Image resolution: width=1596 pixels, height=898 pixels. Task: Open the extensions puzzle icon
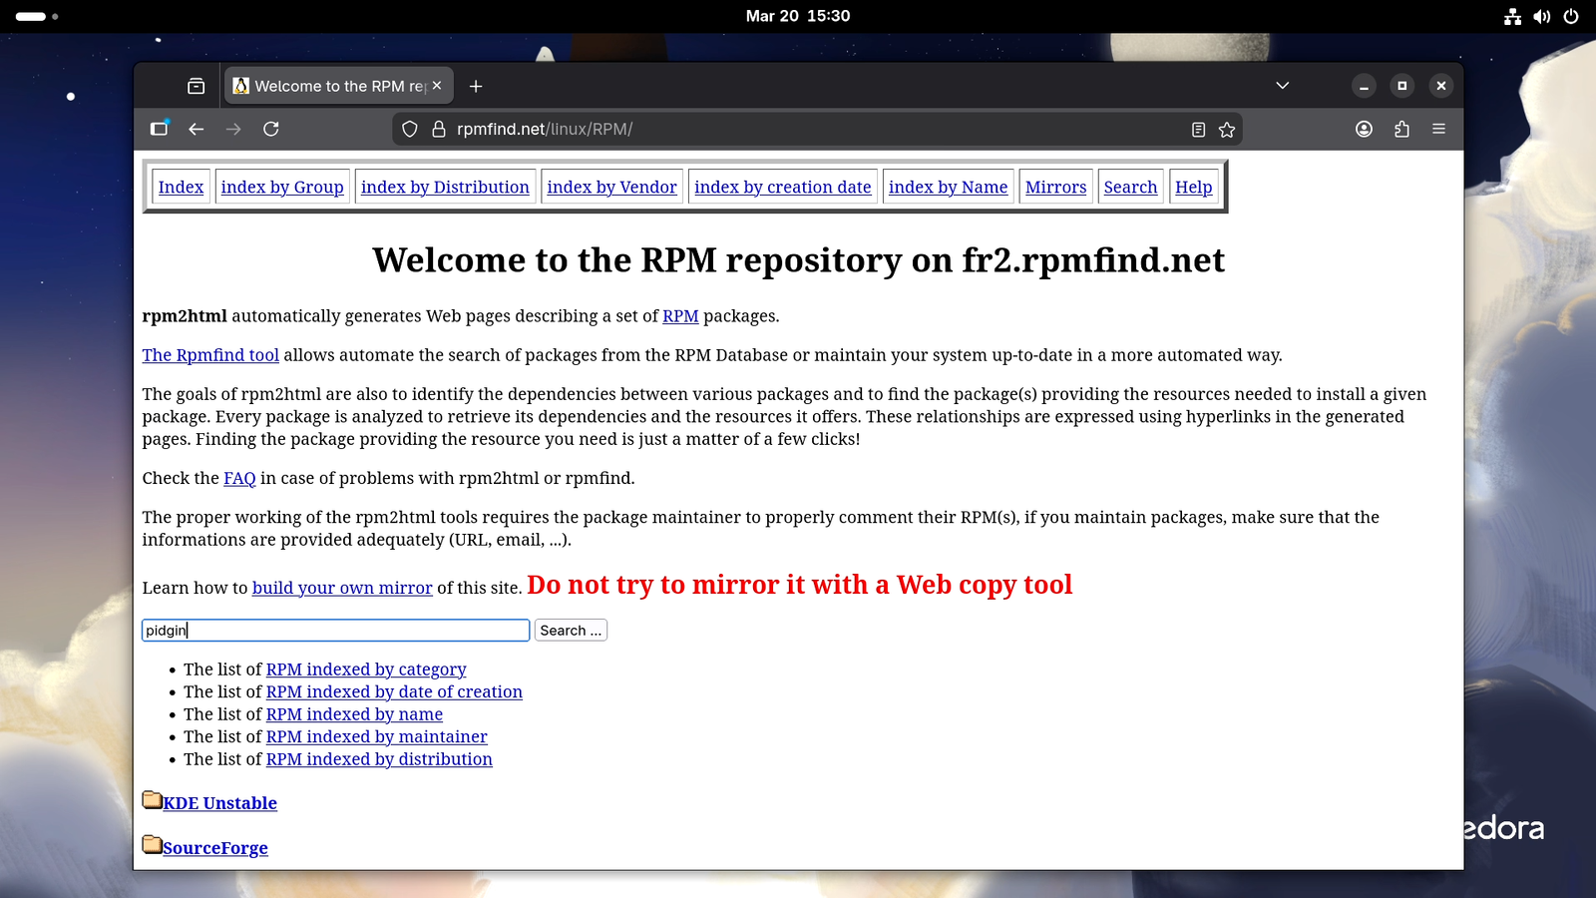(1401, 129)
